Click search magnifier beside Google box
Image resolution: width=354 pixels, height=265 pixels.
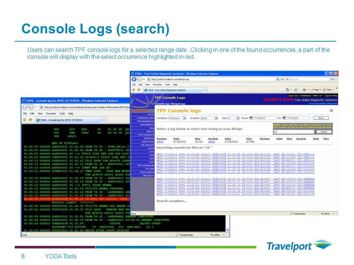pyautogui.click(x=332, y=79)
